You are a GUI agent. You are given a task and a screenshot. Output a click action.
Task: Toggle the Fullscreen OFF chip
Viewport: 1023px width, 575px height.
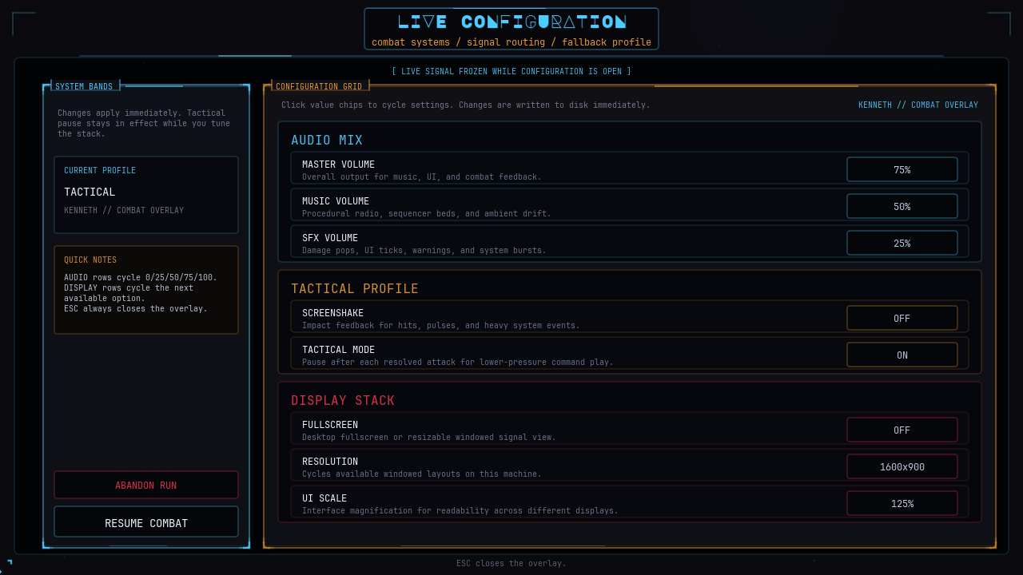902,430
